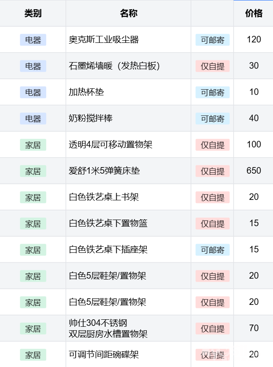Click the 家居 tag beside 可调节间距碗碟架
Viewport: 273px width, 367px height.
(33, 355)
